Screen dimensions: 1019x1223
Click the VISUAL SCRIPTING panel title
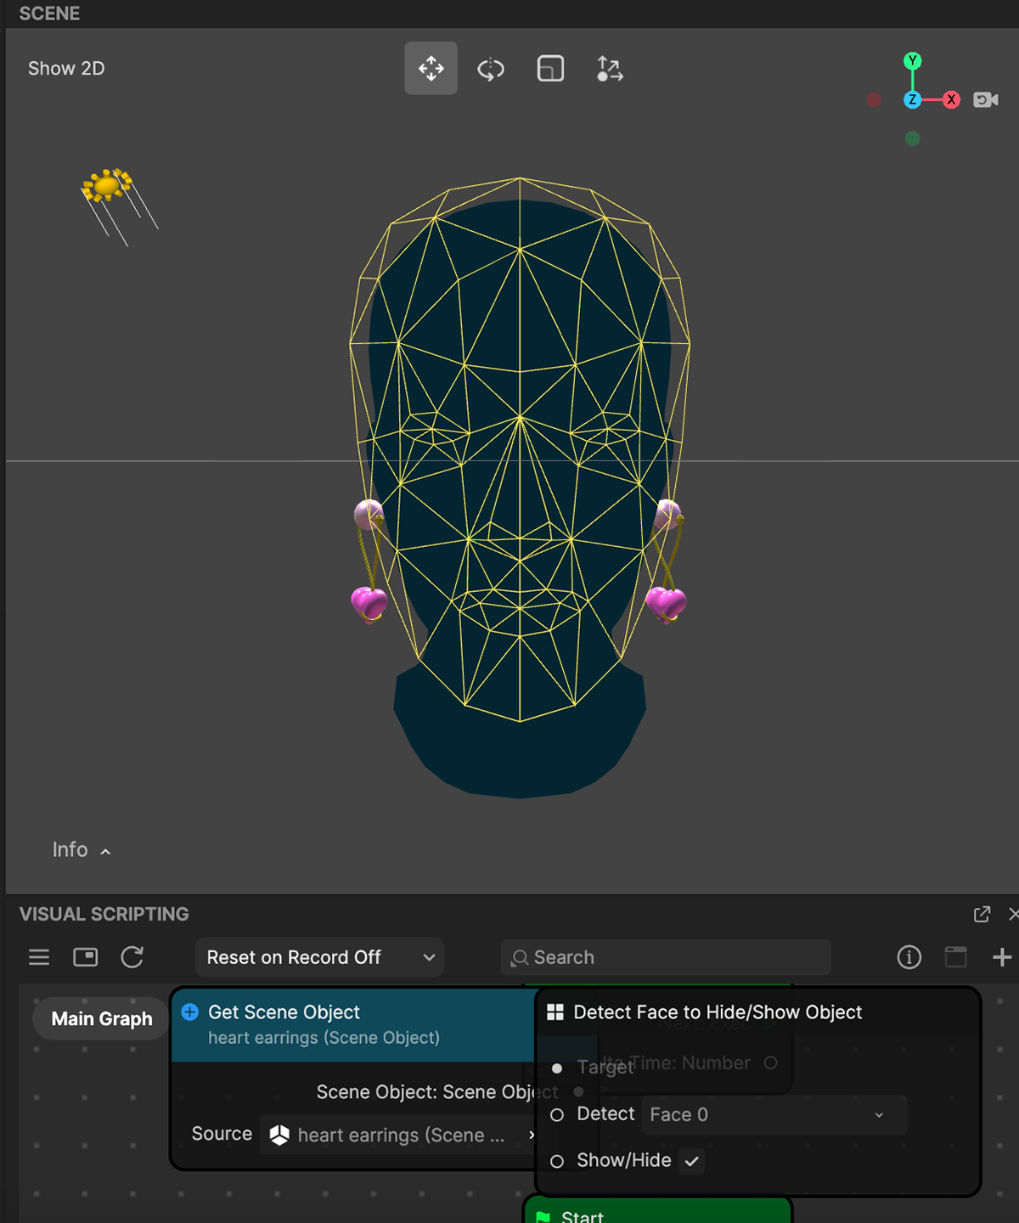click(x=104, y=914)
